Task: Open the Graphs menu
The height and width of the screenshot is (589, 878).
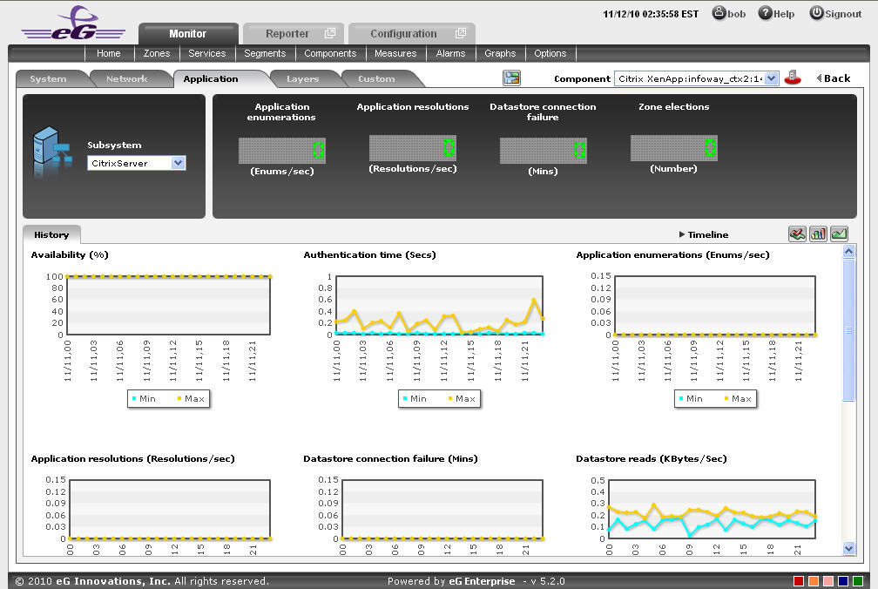Action: pos(500,53)
